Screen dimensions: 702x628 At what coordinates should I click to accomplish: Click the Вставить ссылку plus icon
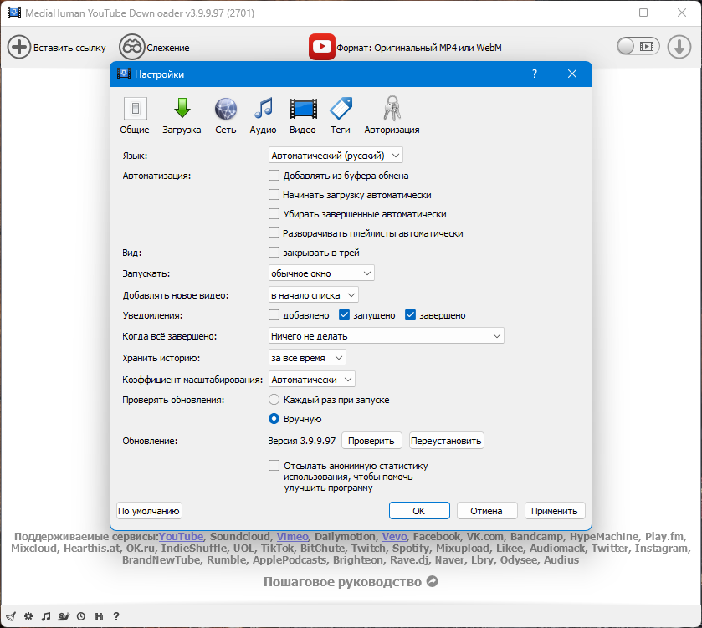(18, 47)
